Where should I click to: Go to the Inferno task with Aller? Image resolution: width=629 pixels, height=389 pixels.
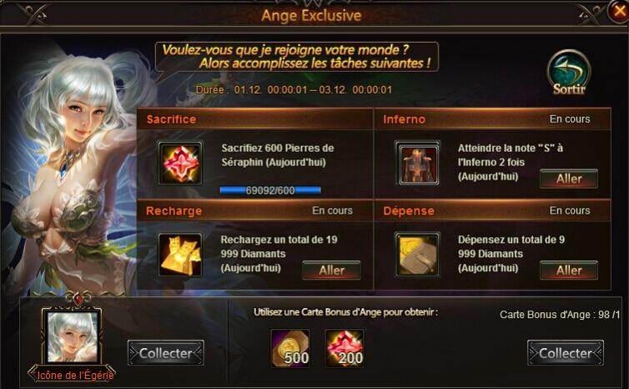pos(569,179)
